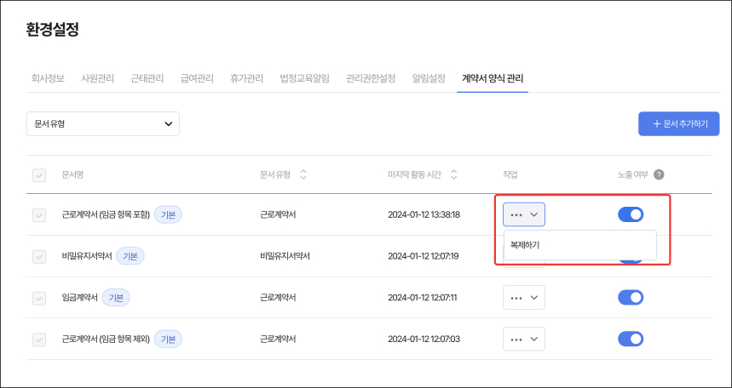The height and width of the screenshot is (388, 732).
Task: Collapse the open action dropdown in first row
Action: pyautogui.click(x=523, y=215)
